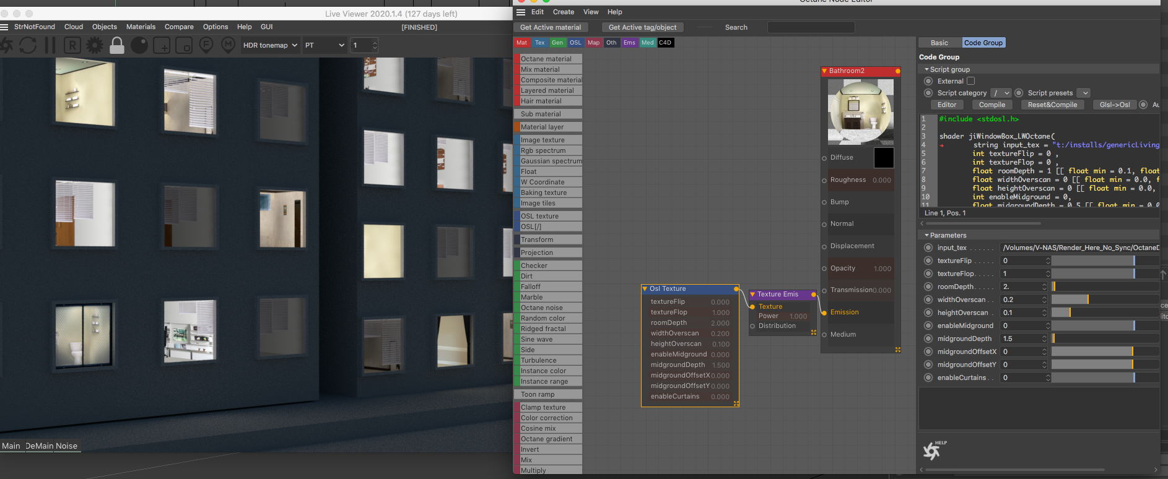Image resolution: width=1168 pixels, height=479 pixels.
Task: Toggle the Tex node filter
Action: [540, 43]
